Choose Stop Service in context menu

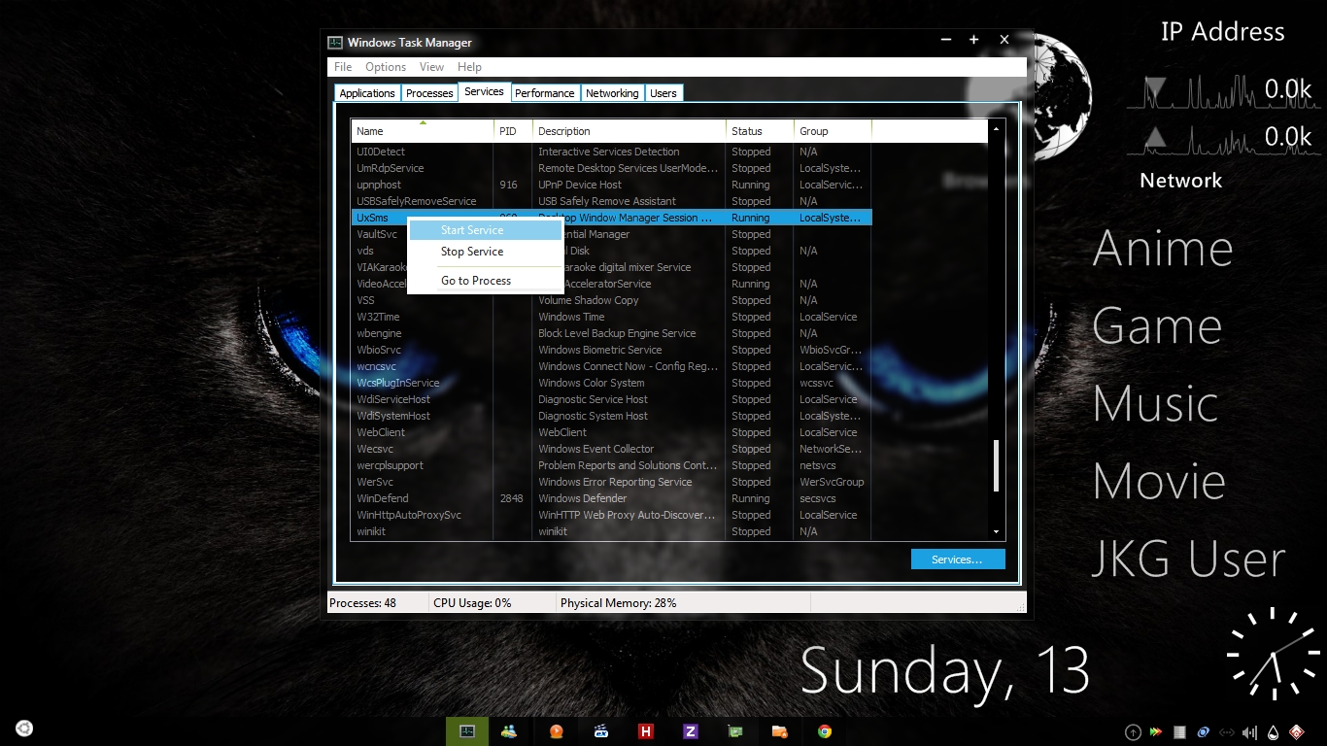click(486, 252)
